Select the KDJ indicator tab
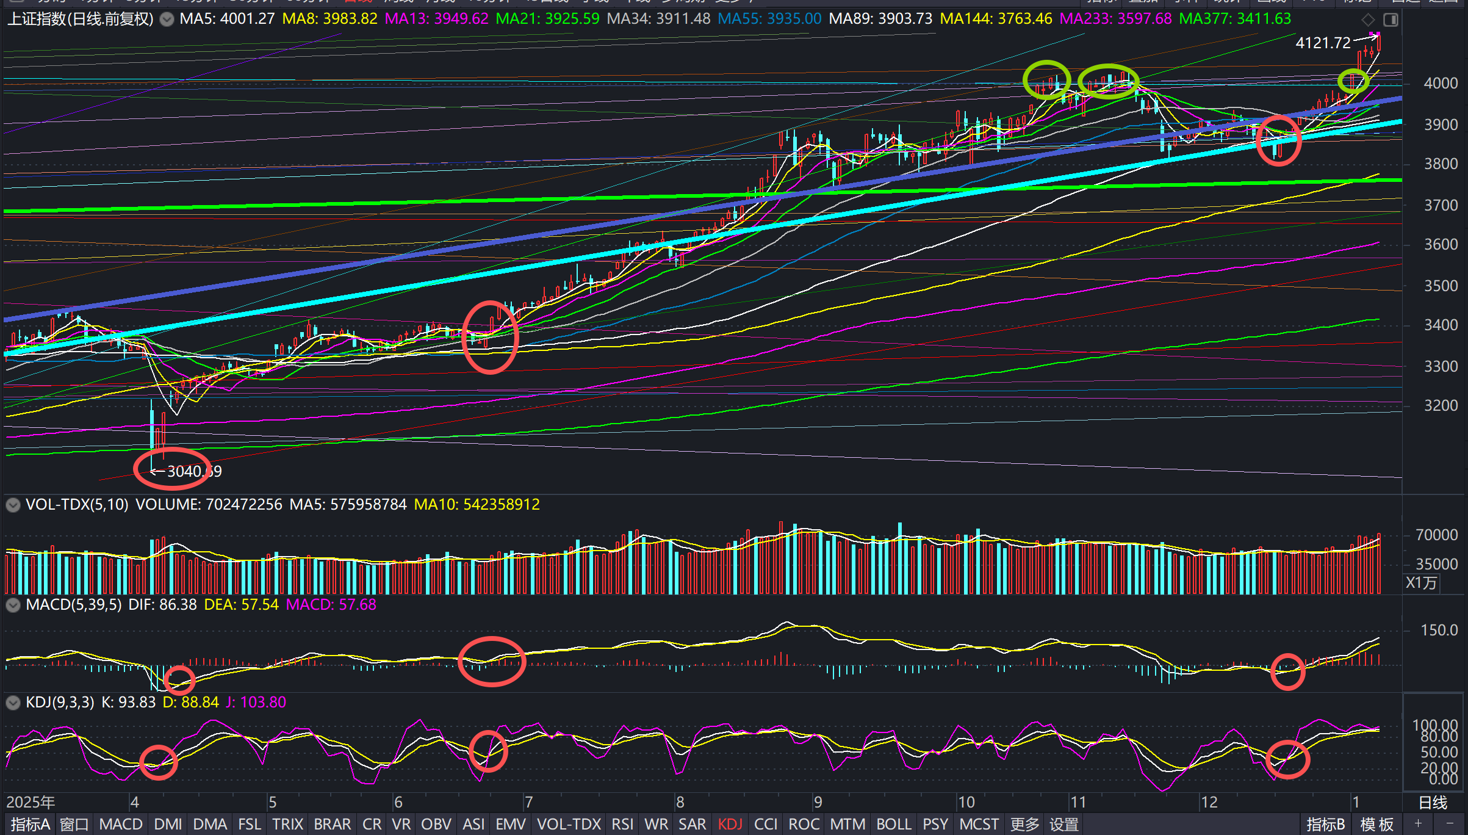 [x=730, y=825]
